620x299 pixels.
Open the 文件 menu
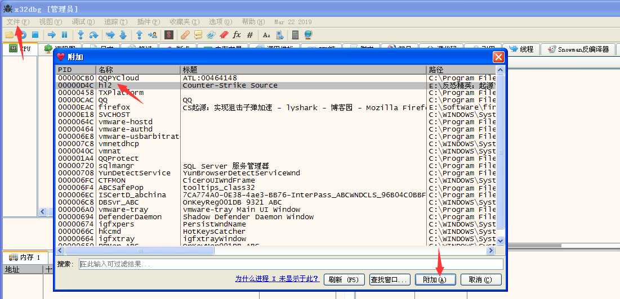point(18,22)
